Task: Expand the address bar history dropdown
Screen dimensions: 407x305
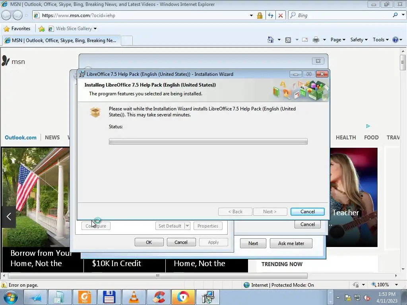Action: click(x=251, y=15)
